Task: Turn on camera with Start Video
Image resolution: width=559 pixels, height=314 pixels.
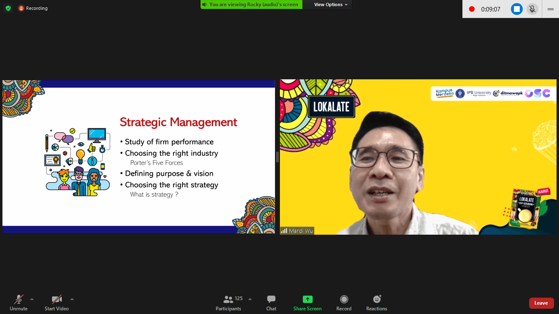Action: 56,303
